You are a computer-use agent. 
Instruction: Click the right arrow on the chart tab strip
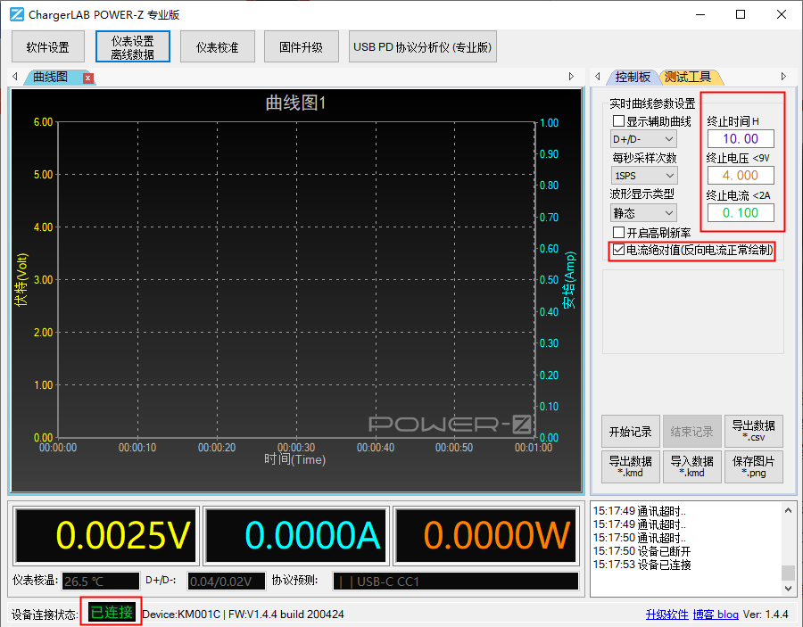tap(571, 77)
